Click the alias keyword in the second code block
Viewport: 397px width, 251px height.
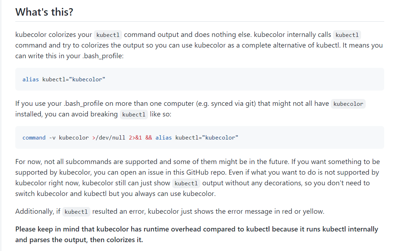pos(164,138)
